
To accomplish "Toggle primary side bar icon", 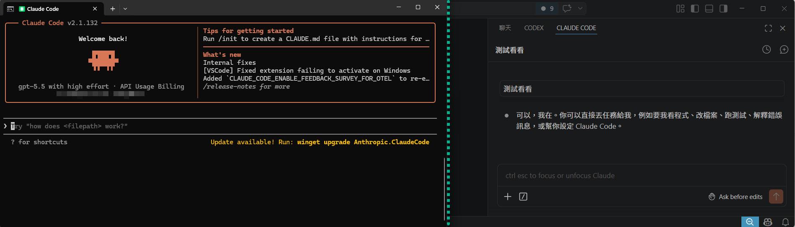I will click(x=694, y=8).
